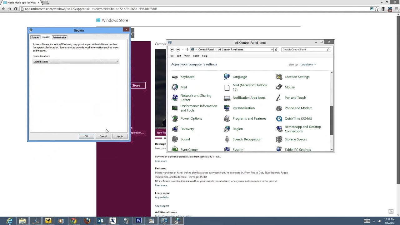400x225 pixels.
Task: Click the Windows Store header link
Action: pyautogui.click(x=112, y=20)
